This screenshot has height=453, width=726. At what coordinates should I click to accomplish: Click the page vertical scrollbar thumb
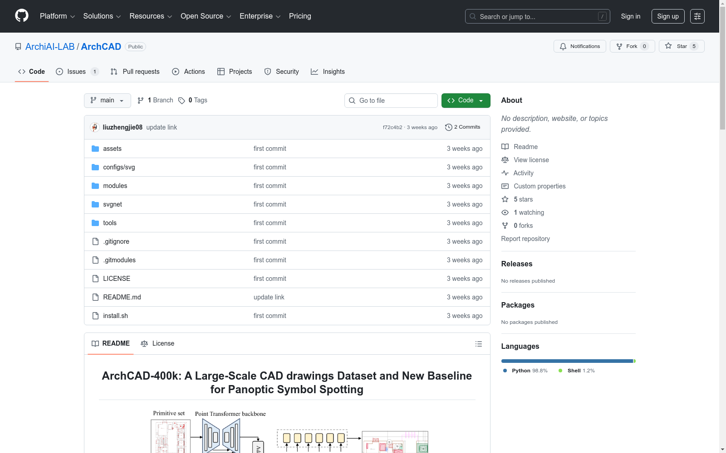722,68
